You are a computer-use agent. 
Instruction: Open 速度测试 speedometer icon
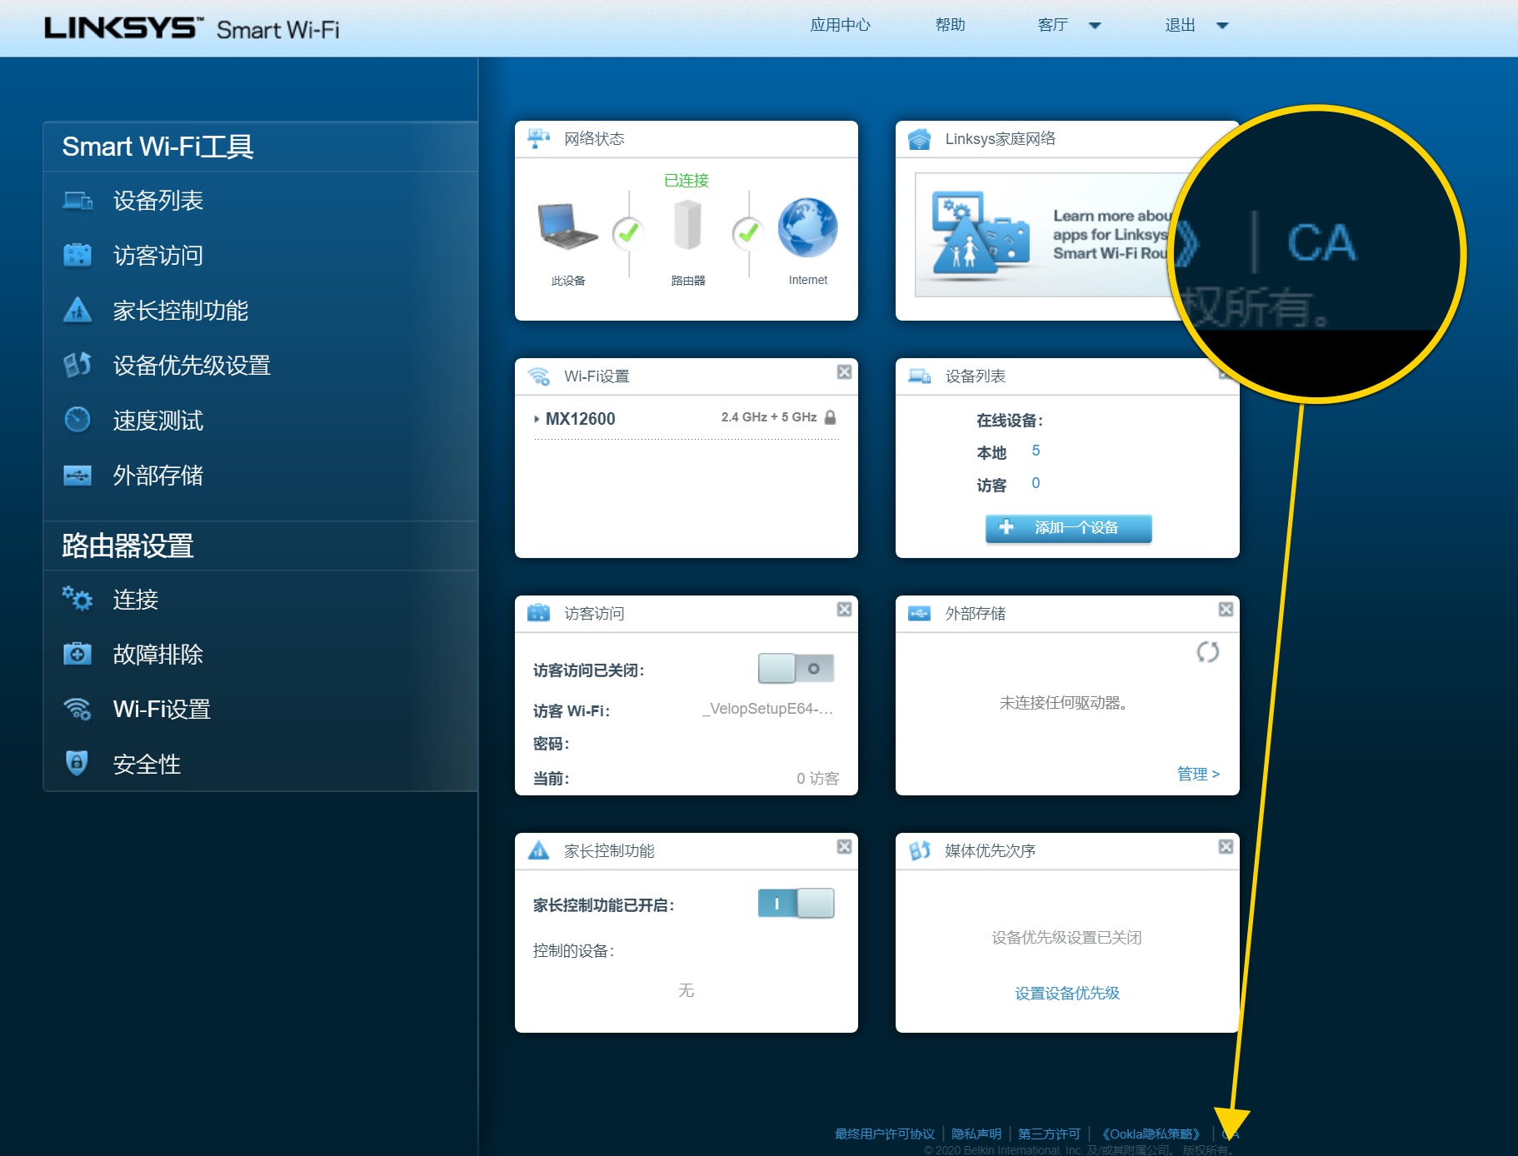(x=77, y=420)
